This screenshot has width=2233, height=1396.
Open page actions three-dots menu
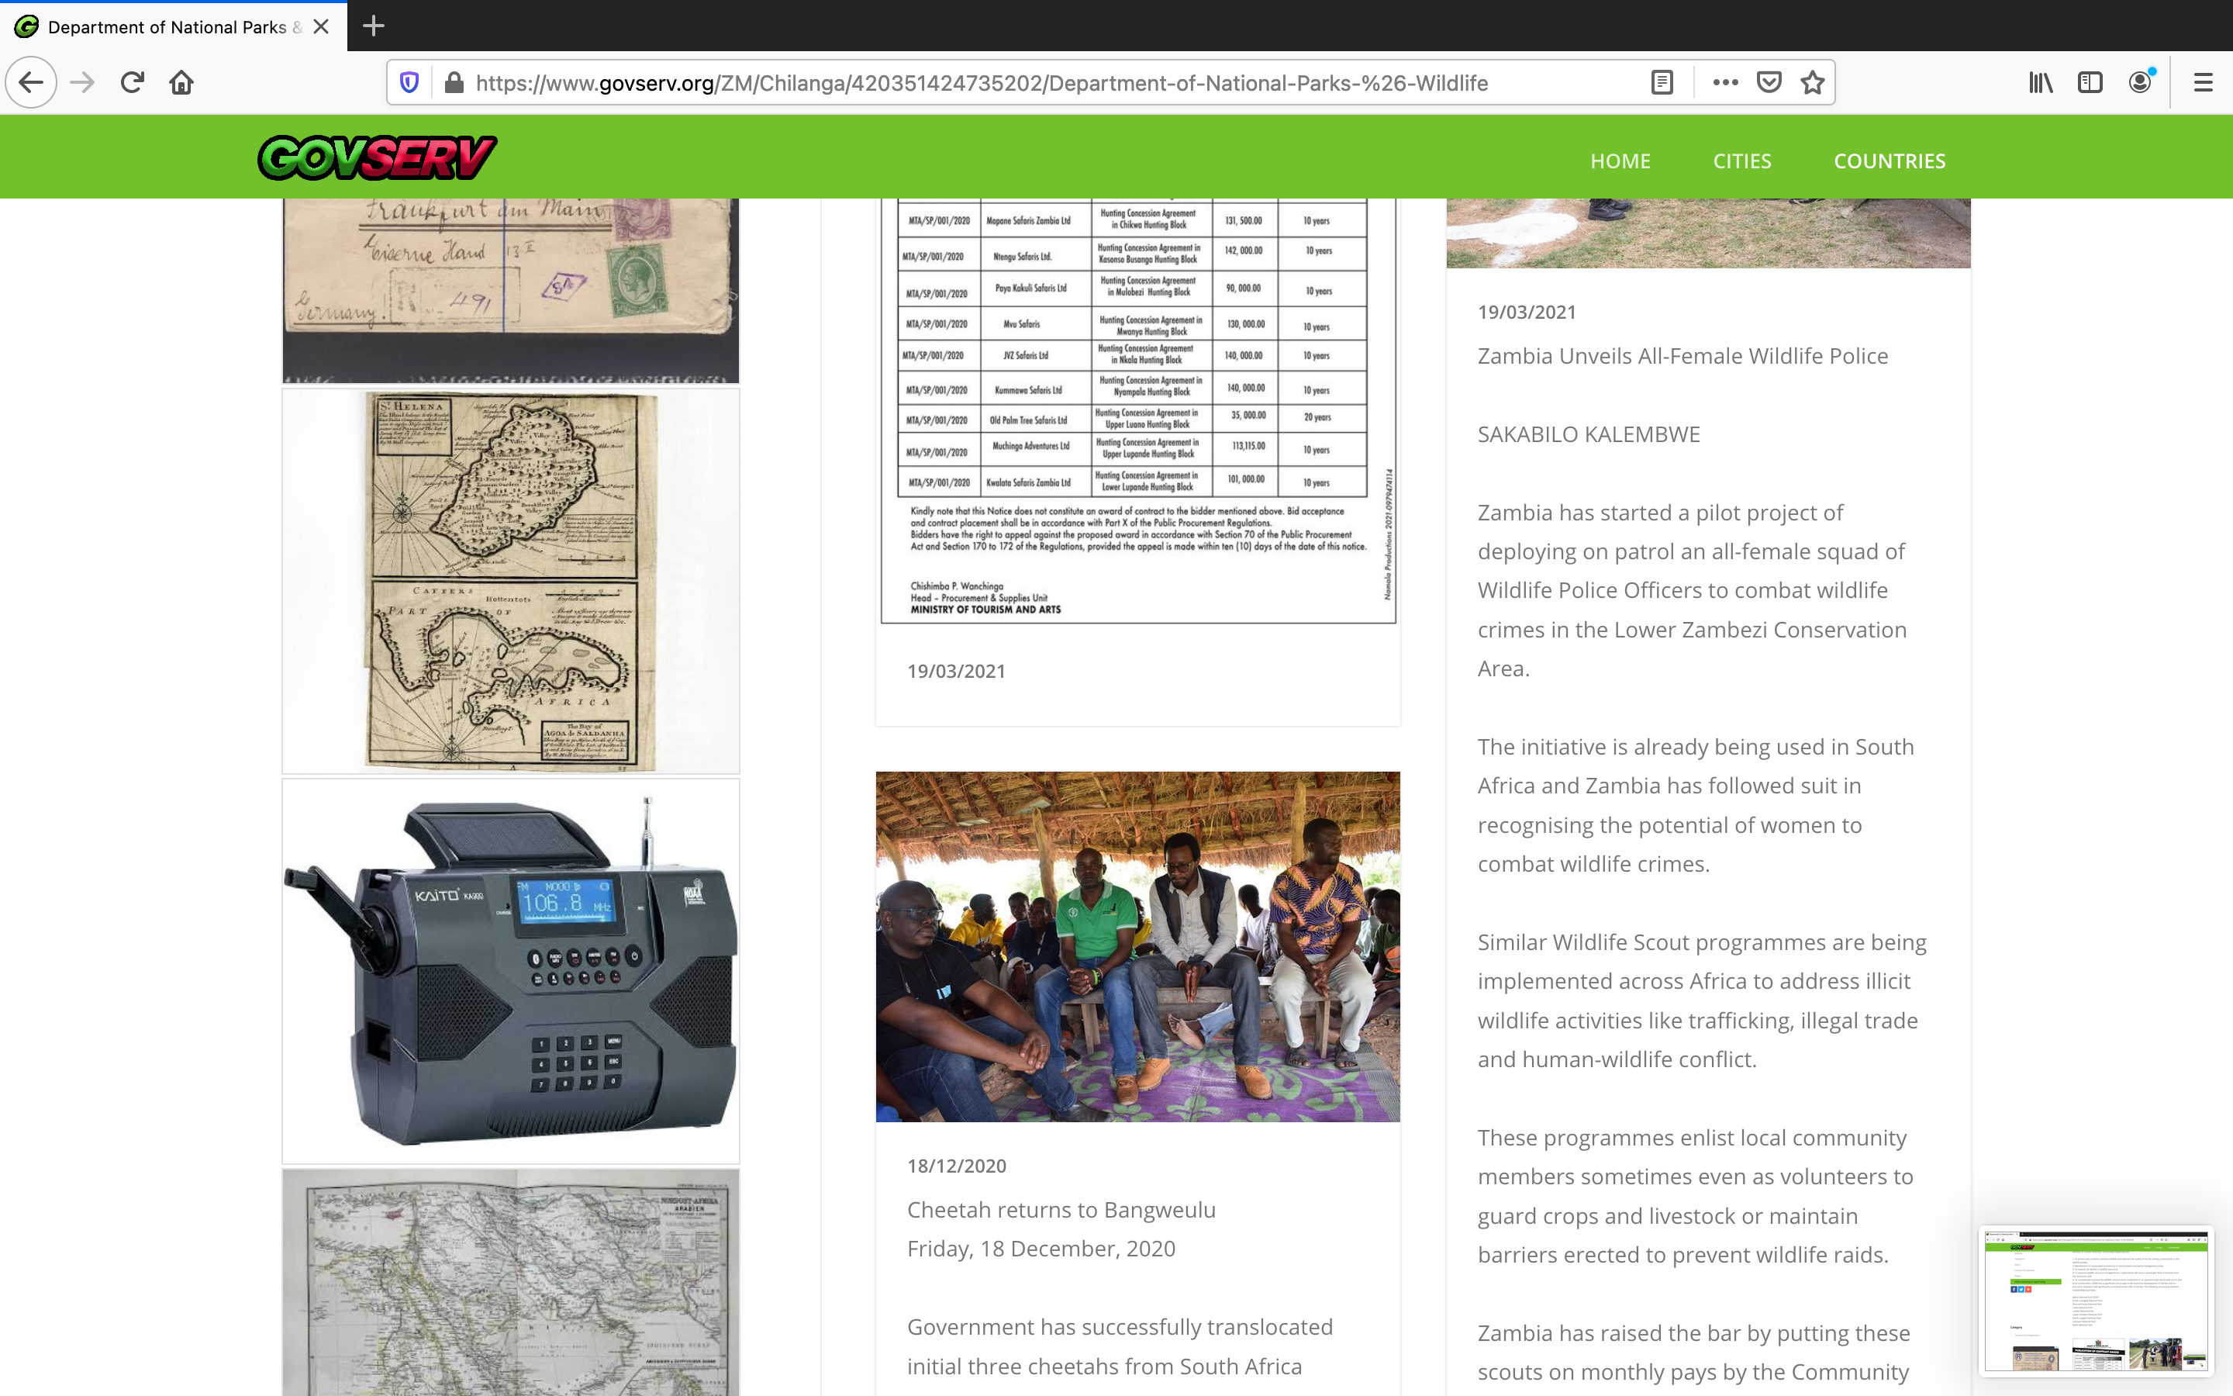coord(1724,83)
